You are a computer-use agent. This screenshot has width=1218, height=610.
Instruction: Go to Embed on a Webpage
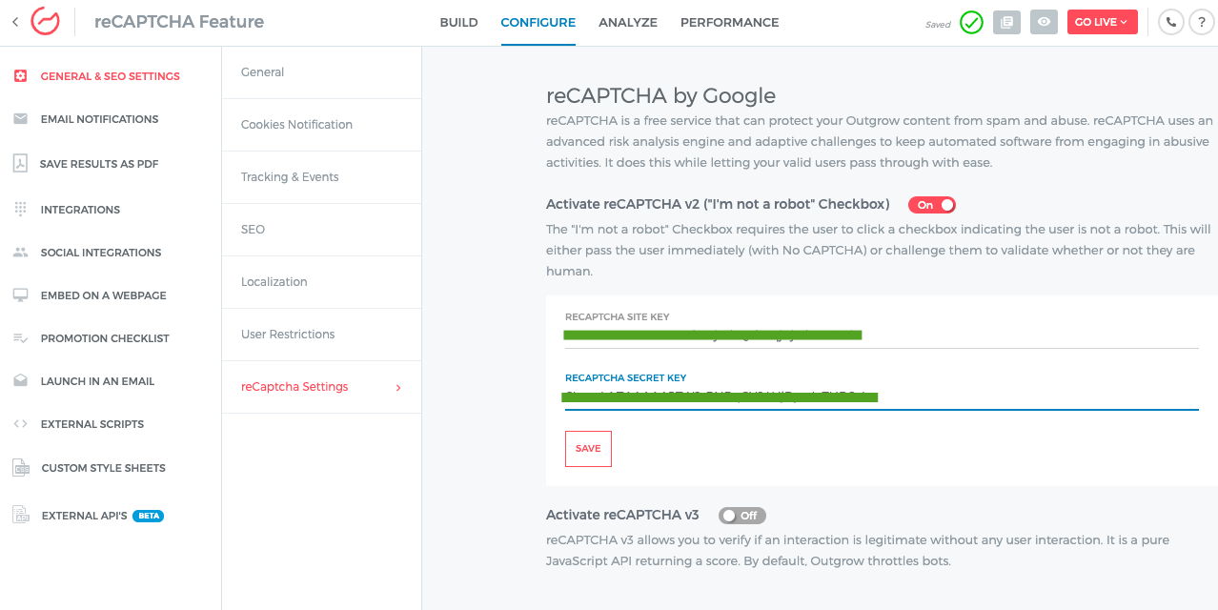[x=103, y=295]
